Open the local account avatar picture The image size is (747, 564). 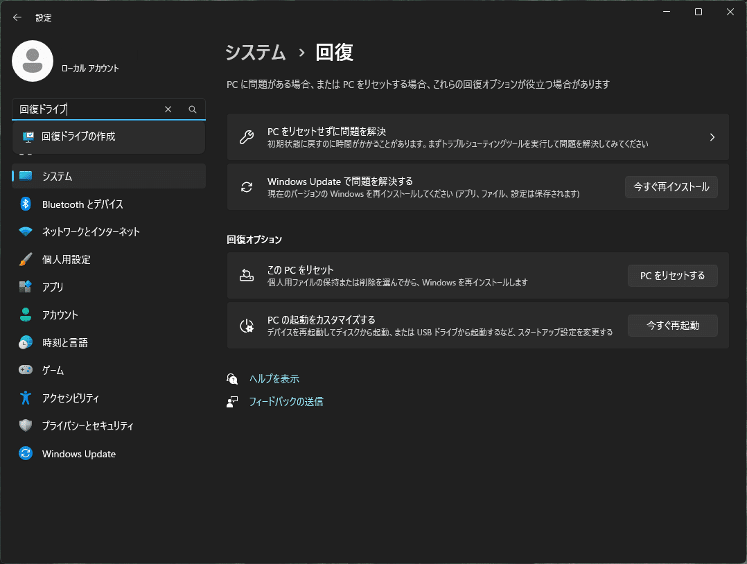coord(33,61)
